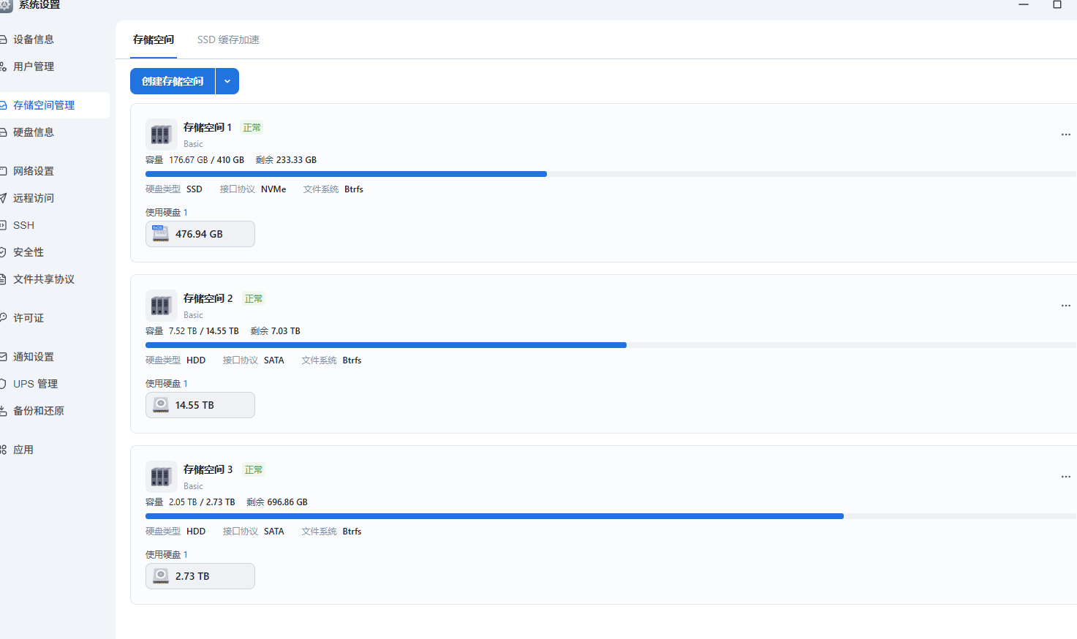1077x639 pixels.
Task: Open 备份和还原 in the sidebar
Action: pyautogui.click(x=39, y=411)
